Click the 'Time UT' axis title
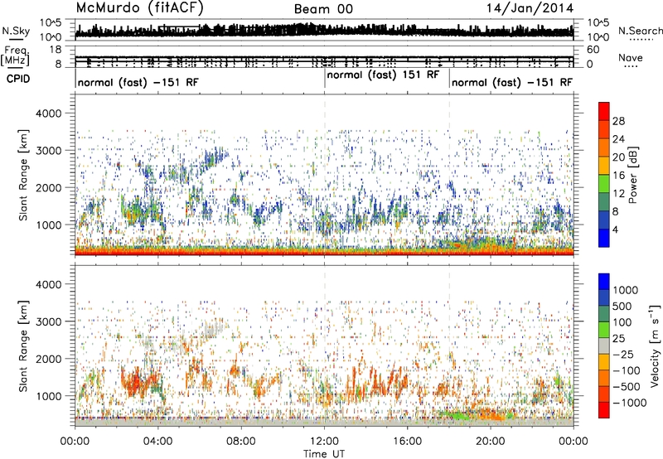 324,454
